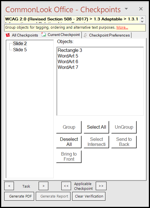Go to next Task with > button

click(x=43, y=186)
